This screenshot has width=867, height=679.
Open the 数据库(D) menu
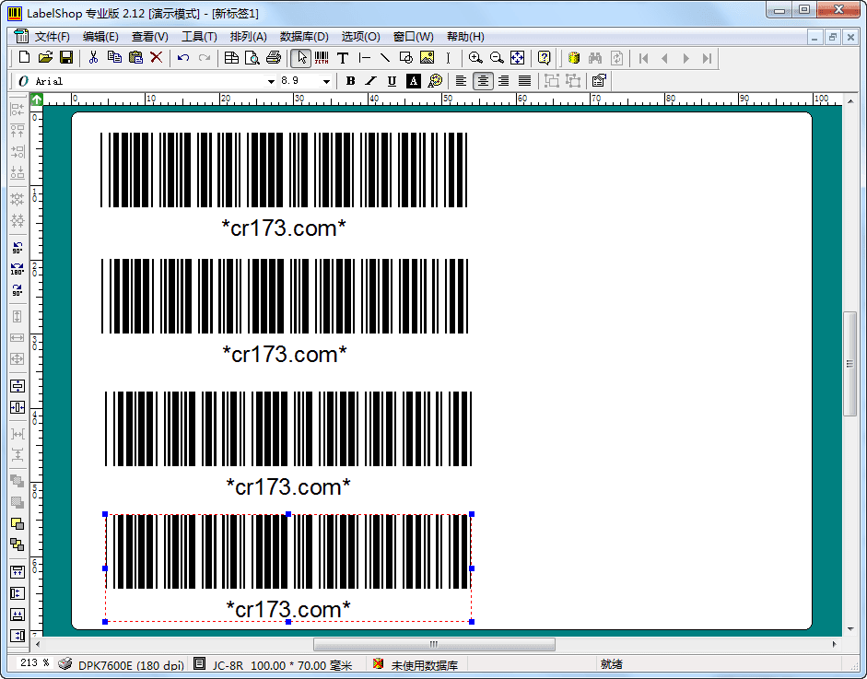(303, 37)
